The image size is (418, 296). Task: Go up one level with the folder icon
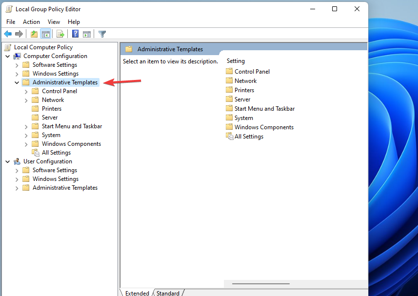[x=34, y=34]
